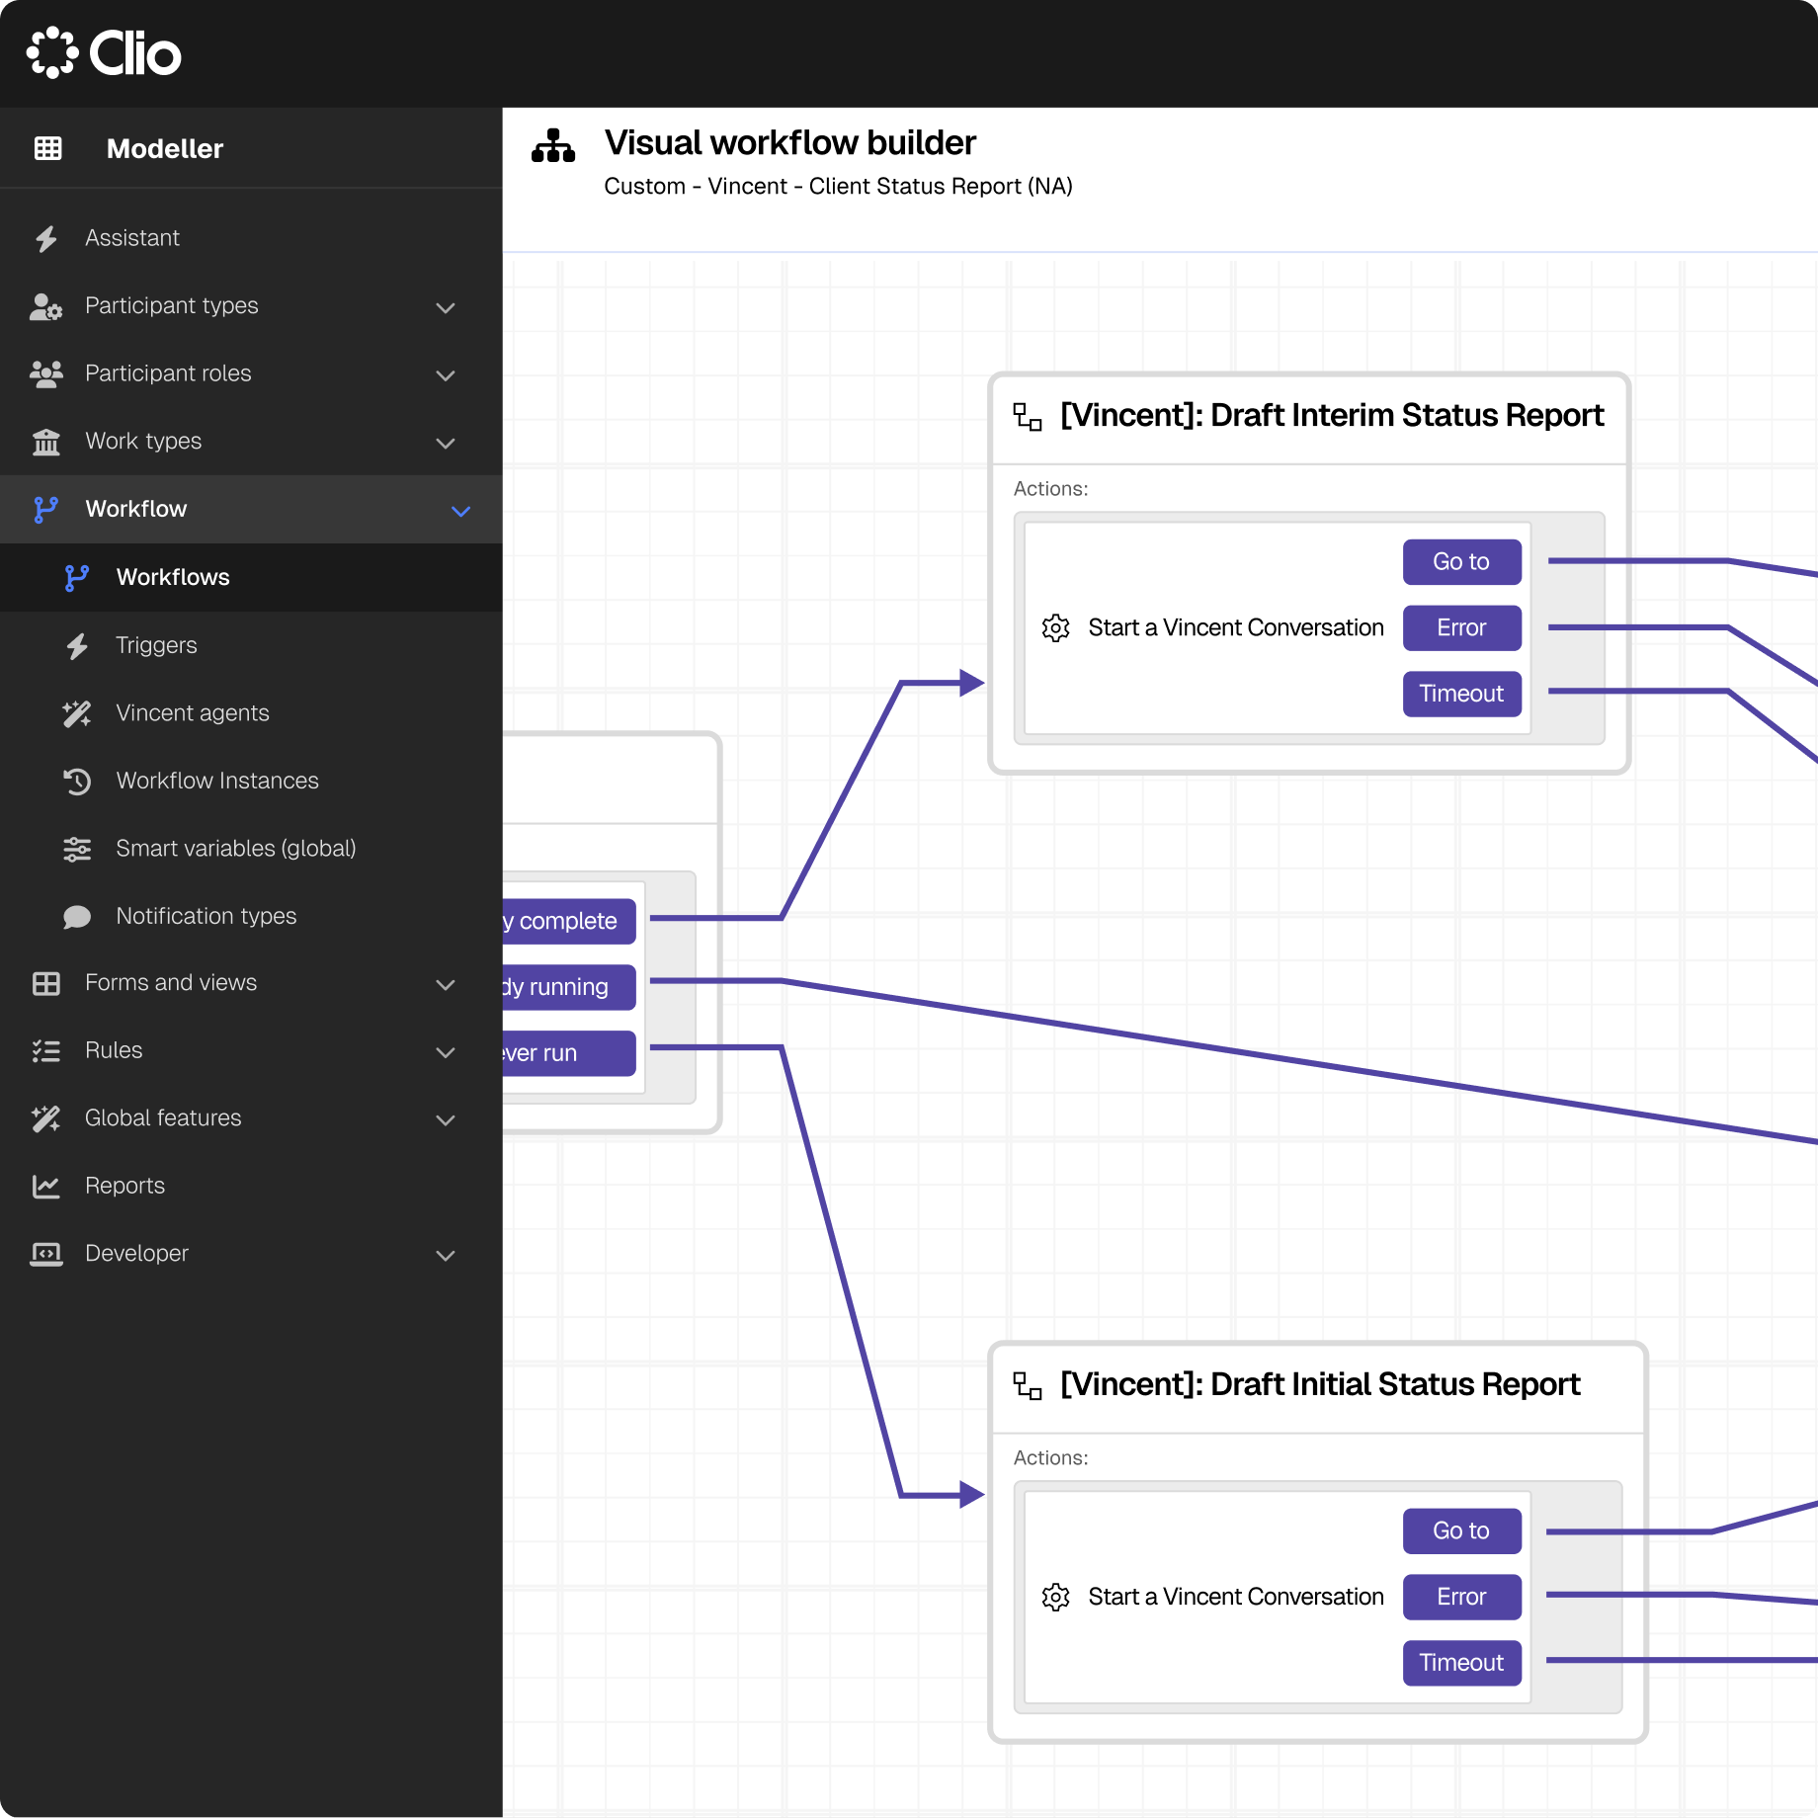
Task: Select the Draft Initial Status Report node title
Action: click(1320, 1385)
